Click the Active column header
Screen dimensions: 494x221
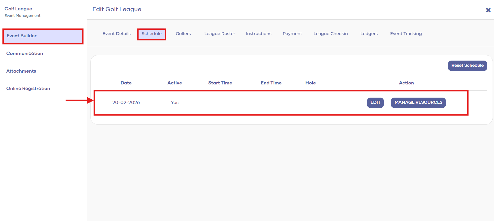coord(175,83)
